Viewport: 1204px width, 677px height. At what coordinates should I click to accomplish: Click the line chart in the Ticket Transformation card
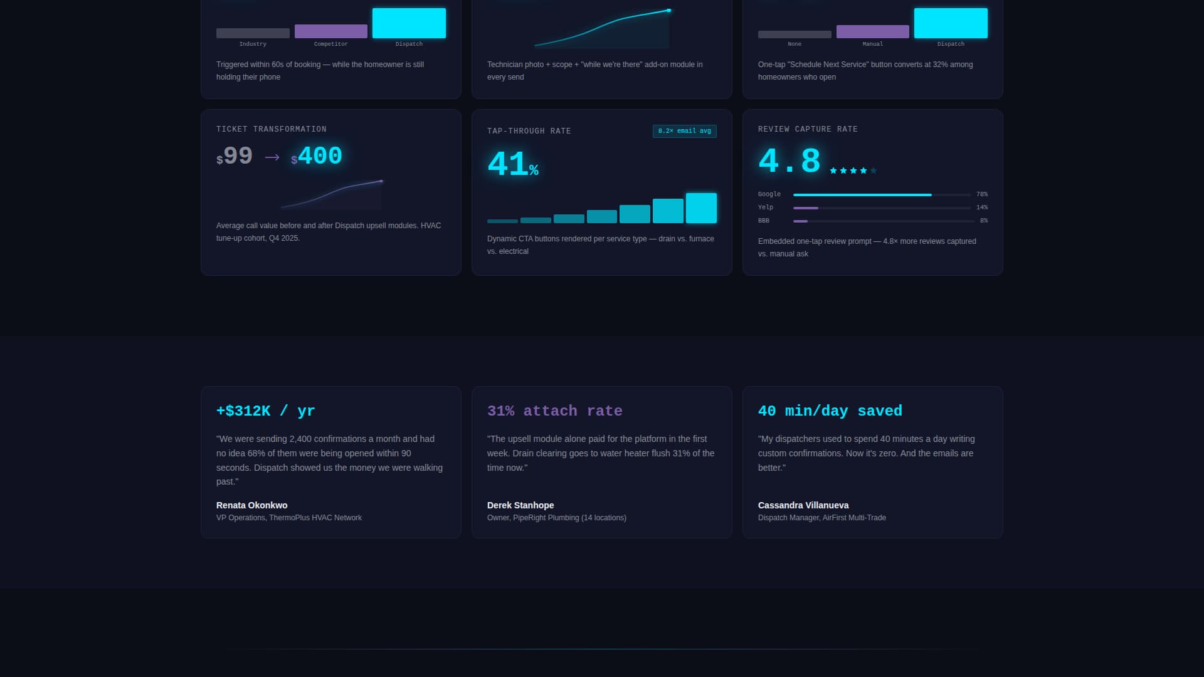click(x=332, y=194)
